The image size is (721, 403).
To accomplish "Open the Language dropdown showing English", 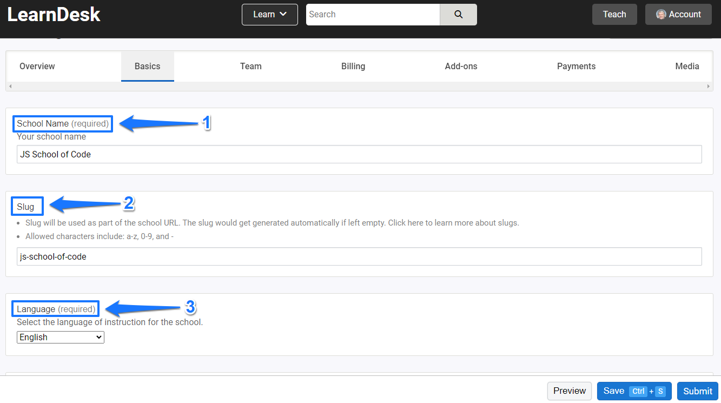I will coord(61,337).
